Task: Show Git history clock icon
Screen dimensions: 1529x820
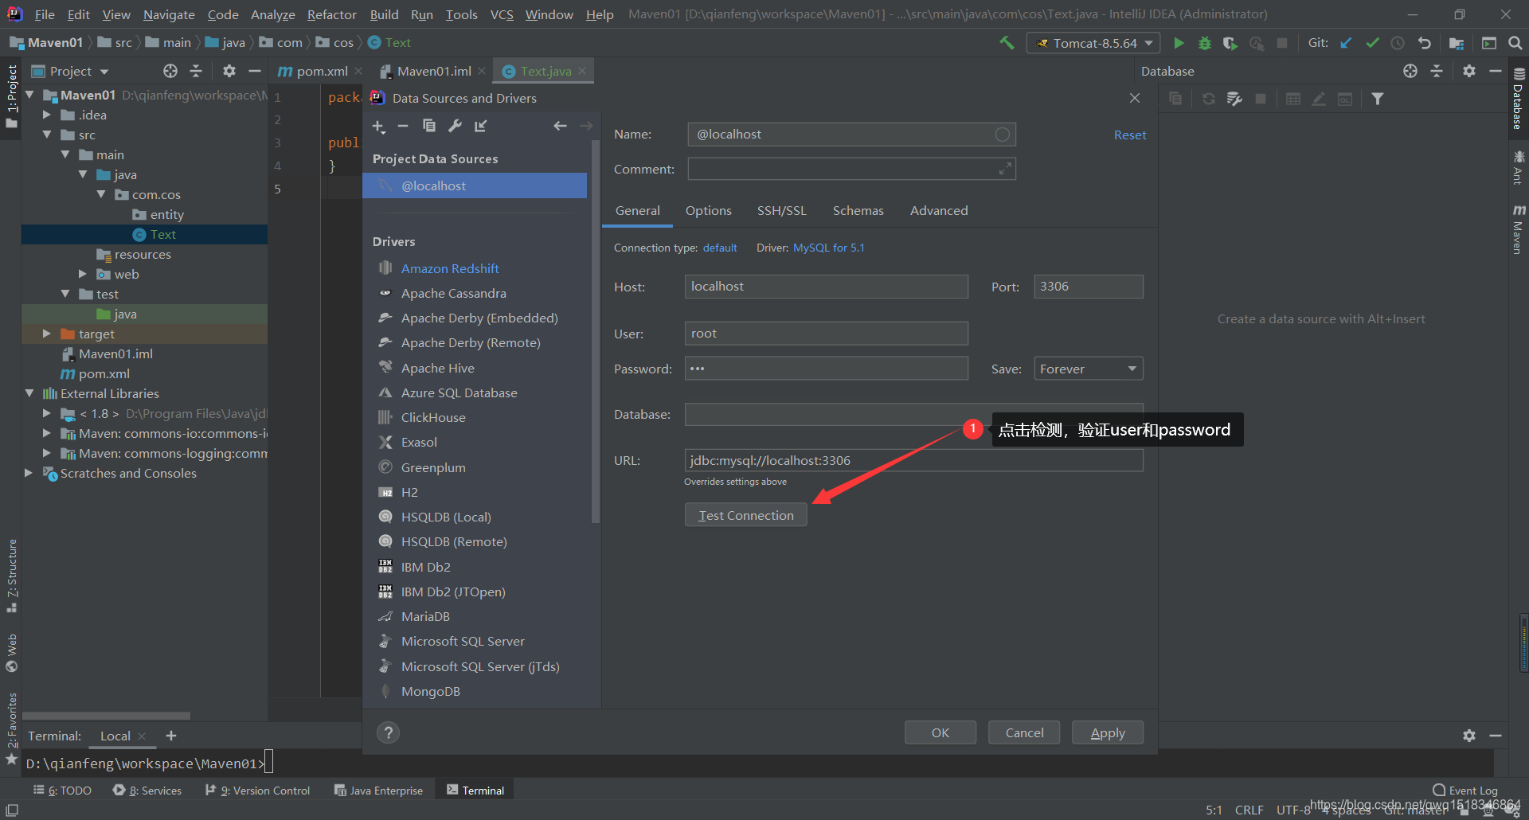Action: [x=1398, y=43]
